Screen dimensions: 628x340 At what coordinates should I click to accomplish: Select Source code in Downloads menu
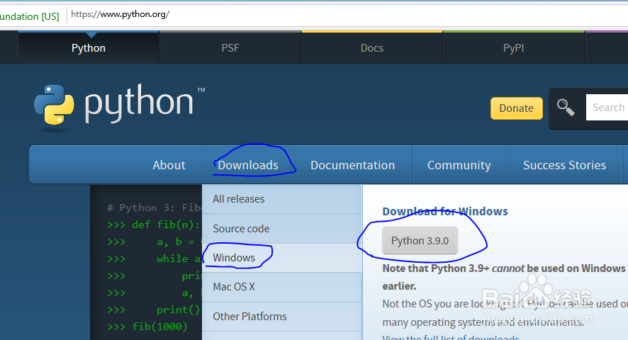pos(241,229)
